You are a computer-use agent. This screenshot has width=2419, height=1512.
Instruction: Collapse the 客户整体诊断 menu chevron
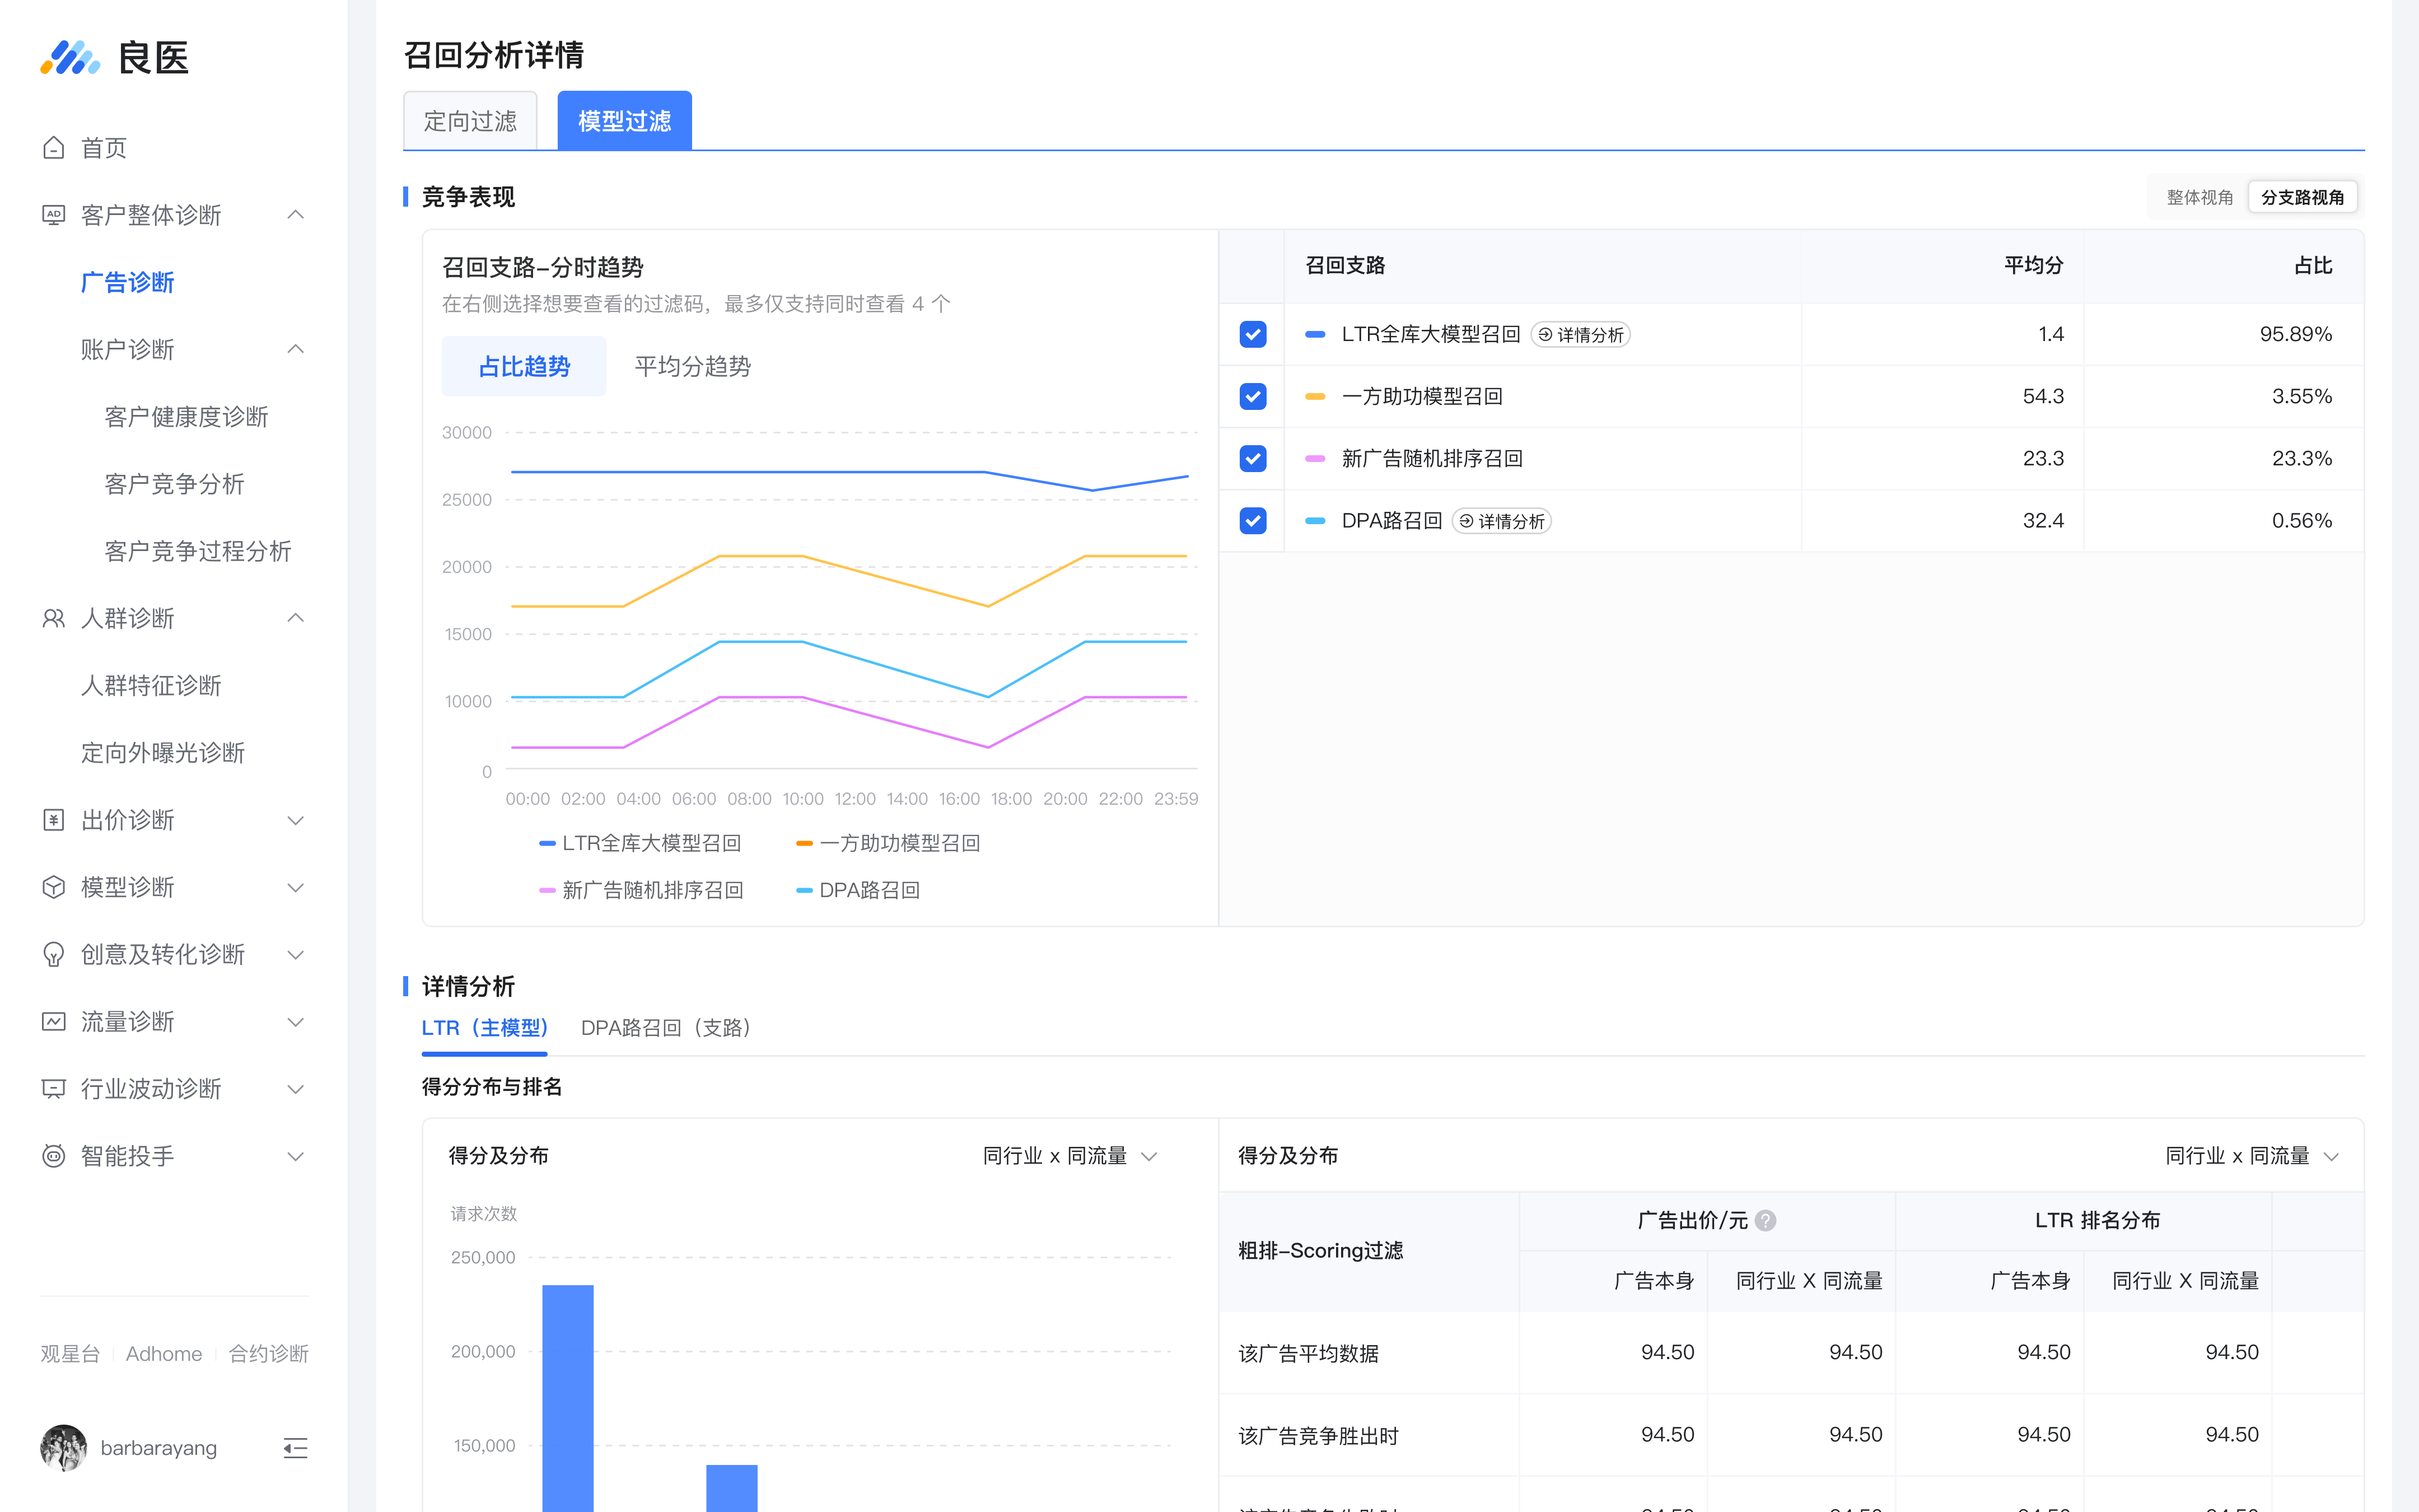pyautogui.click(x=296, y=215)
